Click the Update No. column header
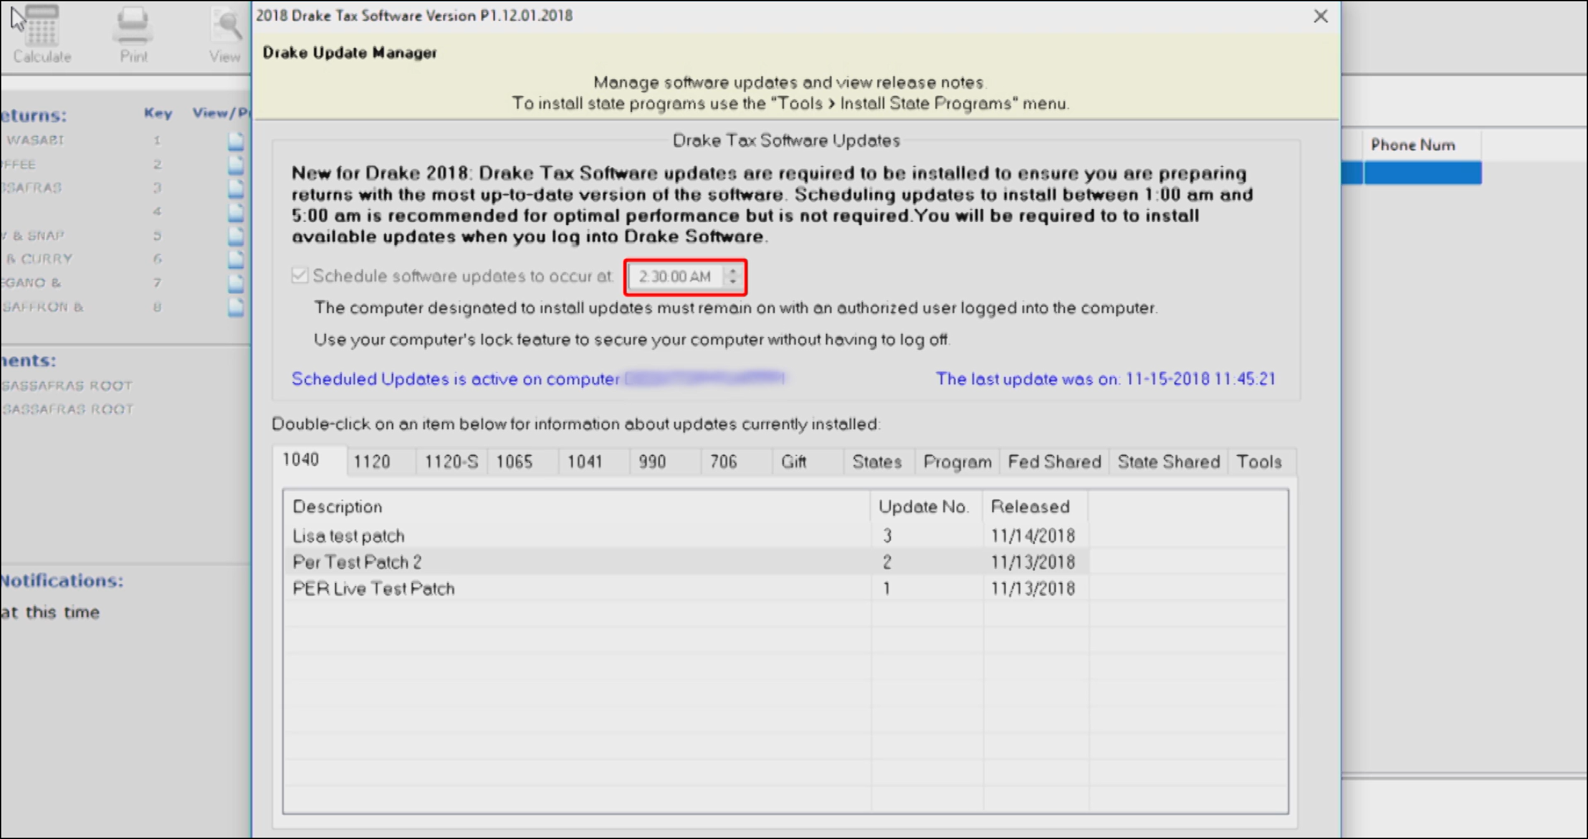Image resolution: width=1588 pixels, height=839 pixels. pos(926,506)
